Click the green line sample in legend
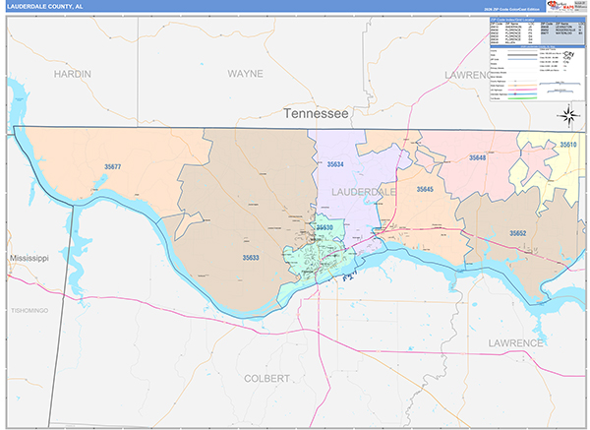Screen dimensions: 590x430 [522, 97]
